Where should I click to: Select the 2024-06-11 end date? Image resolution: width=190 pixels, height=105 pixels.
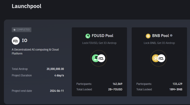(x=57, y=91)
